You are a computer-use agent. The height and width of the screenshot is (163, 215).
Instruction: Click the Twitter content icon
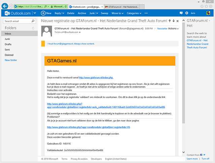click(204, 155)
